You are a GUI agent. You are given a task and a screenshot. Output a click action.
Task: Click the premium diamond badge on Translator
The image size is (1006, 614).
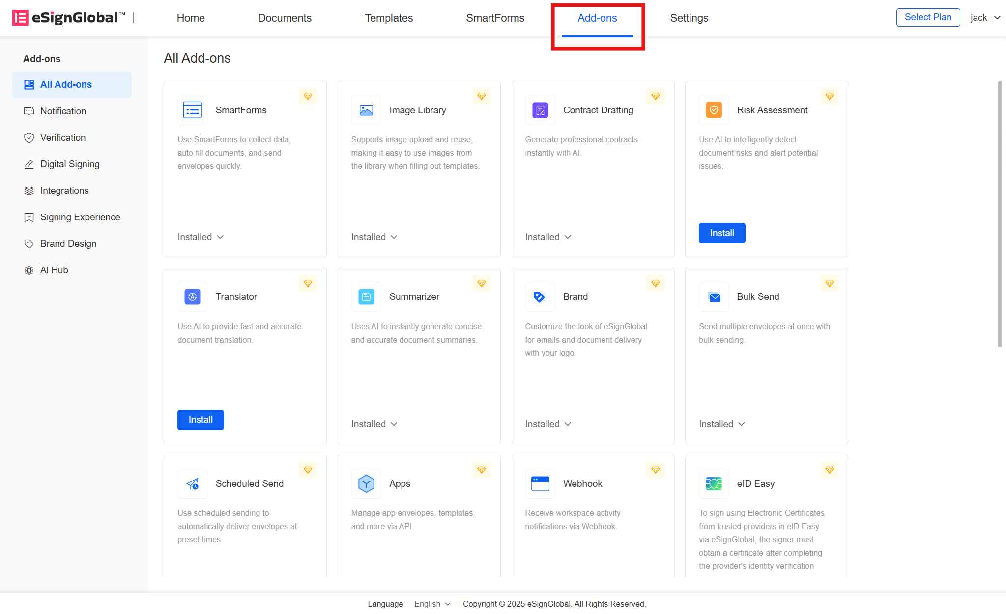point(308,283)
